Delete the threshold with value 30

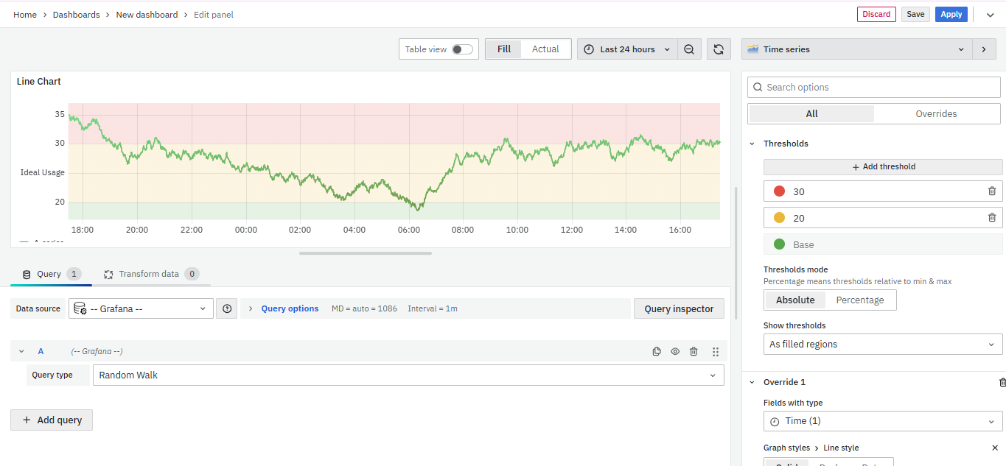(x=992, y=191)
